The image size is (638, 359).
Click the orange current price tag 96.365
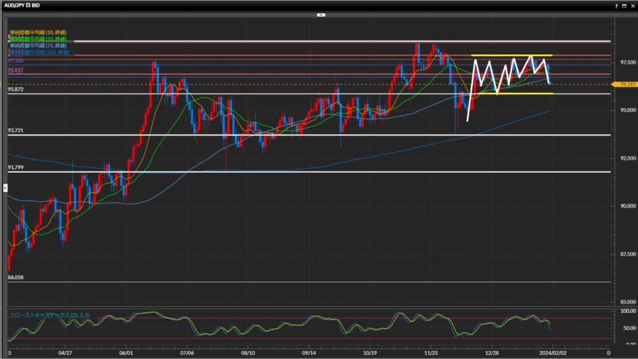tap(623, 84)
